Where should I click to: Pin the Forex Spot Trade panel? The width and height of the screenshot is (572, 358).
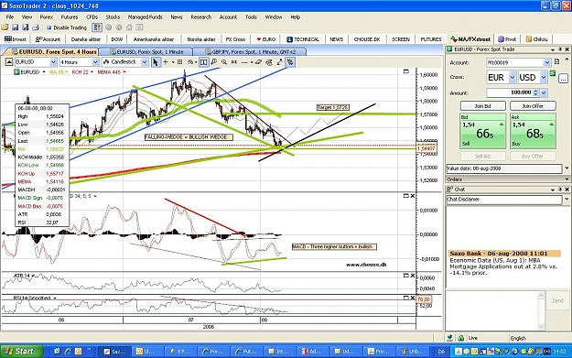coord(560,49)
